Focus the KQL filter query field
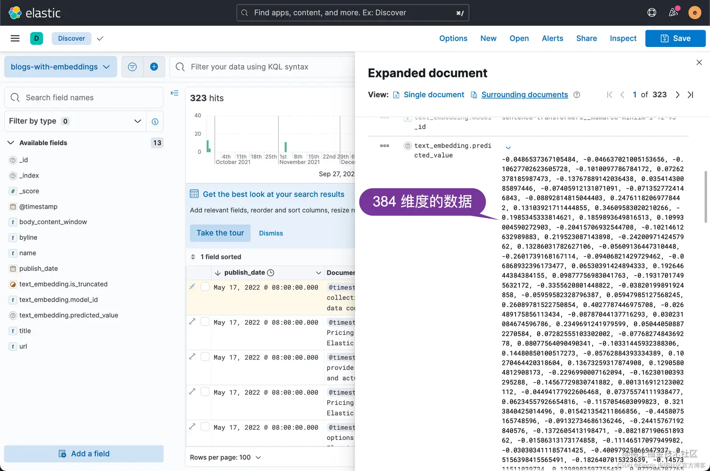 point(263,67)
